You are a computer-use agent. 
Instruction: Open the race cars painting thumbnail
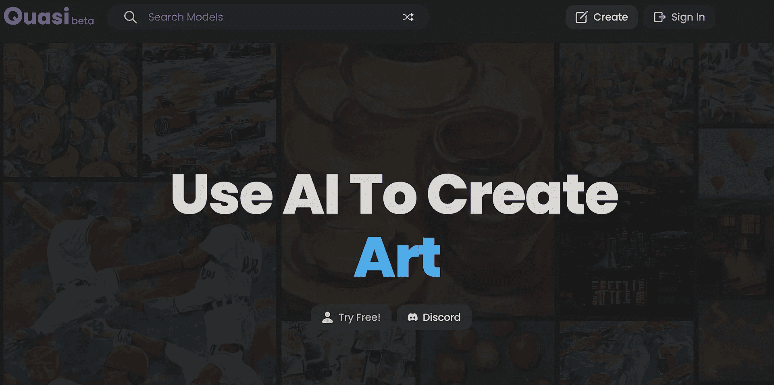pyautogui.click(x=210, y=109)
